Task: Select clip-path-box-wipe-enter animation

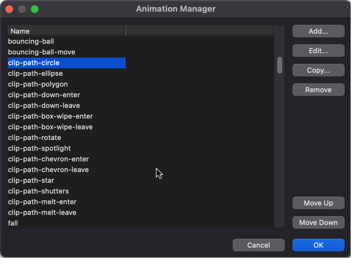Action: pos(67,116)
